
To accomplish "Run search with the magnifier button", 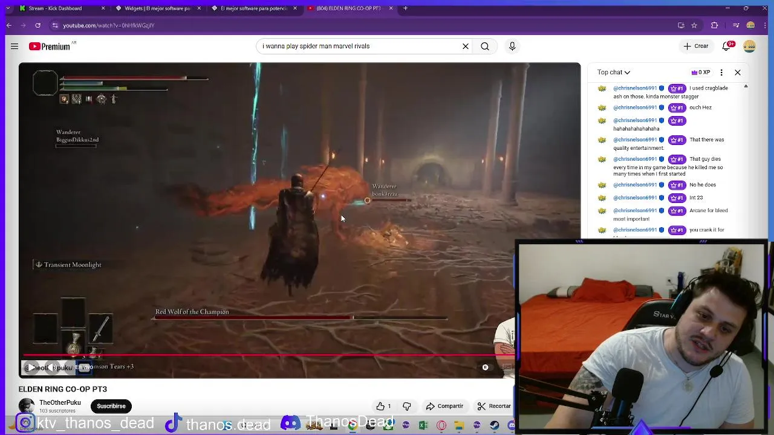I will tap(485, 46).
